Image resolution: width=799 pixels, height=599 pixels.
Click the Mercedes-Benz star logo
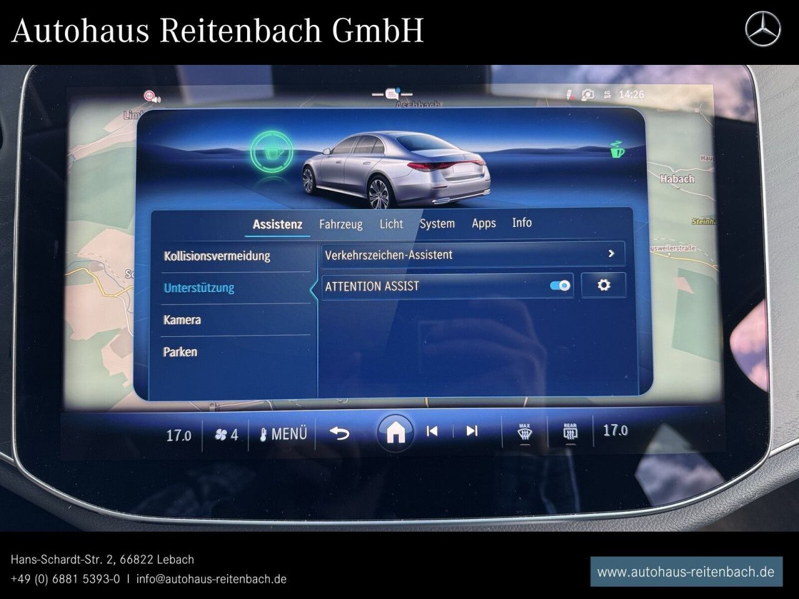763,29
